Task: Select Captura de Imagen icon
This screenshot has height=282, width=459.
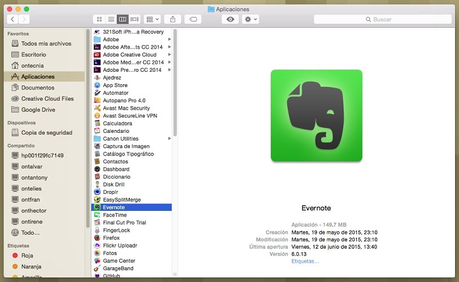Action: [97, 146]
